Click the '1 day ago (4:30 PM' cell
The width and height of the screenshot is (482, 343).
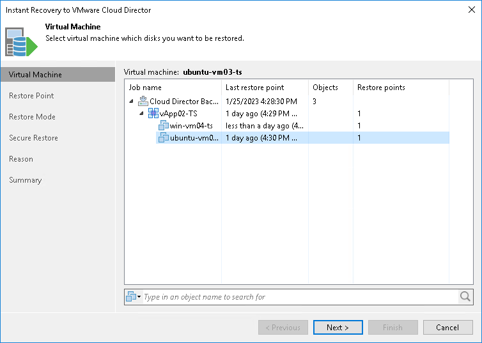(261, 137)
